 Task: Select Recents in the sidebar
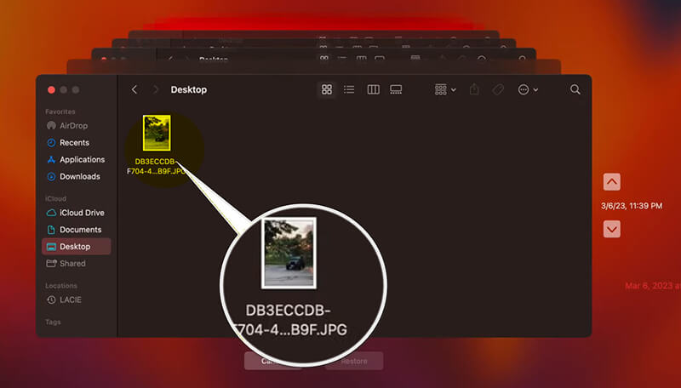68,142
